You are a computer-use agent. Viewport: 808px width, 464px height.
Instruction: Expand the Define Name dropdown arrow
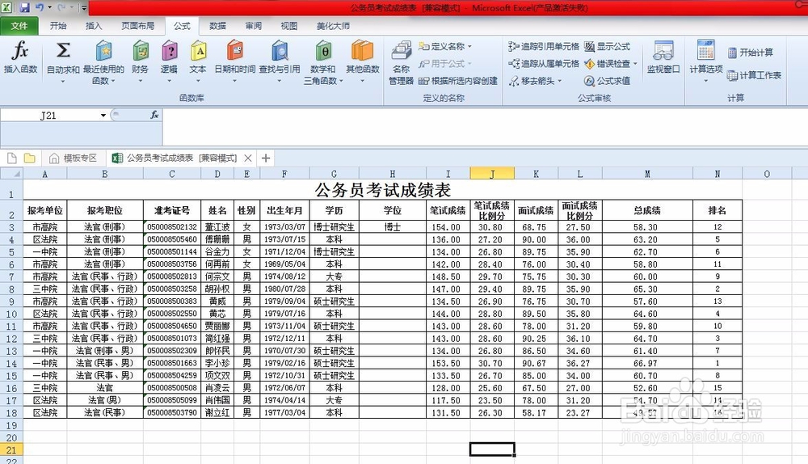[x=469, y=46]
